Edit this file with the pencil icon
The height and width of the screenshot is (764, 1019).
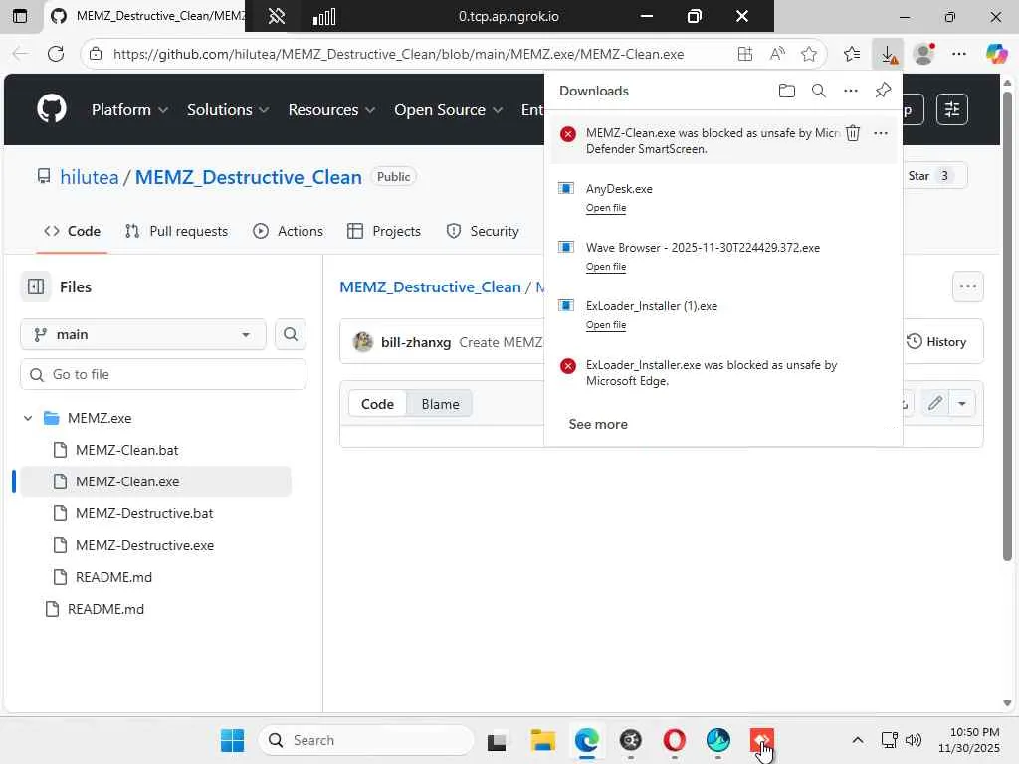point(935,404)
